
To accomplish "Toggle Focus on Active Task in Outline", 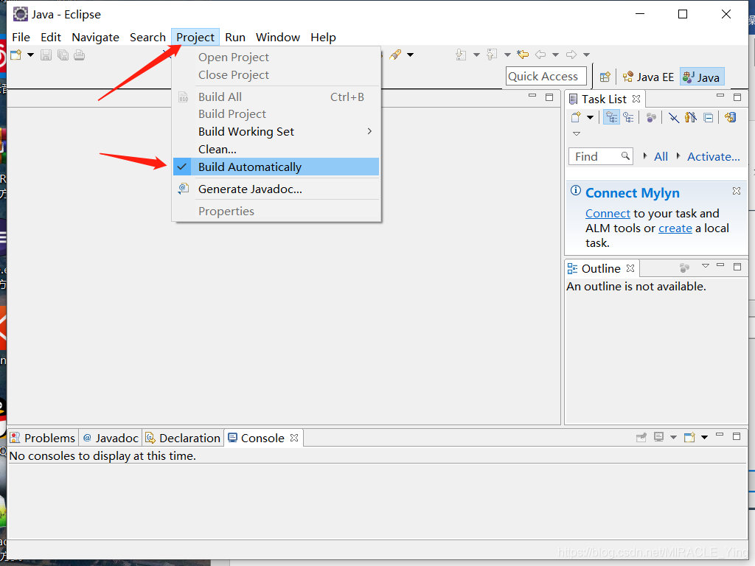I will tap(684, 267).
